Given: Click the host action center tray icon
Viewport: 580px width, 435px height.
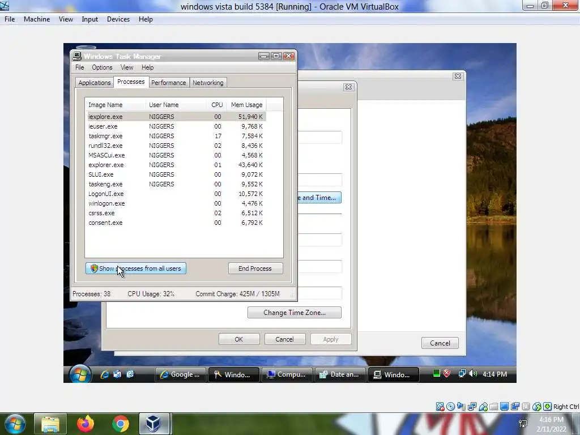Looking at the screenshot, I should point(523,424).
